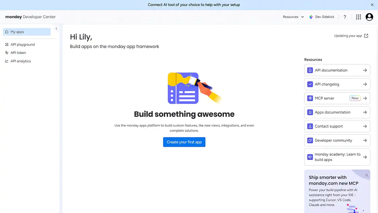Click the API changelog arrow icon
The width and height of the screenshot is (378, 213).
[365, 84]
